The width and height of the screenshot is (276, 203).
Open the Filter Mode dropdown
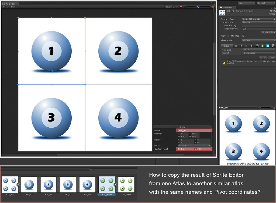[x=258, y=40]
